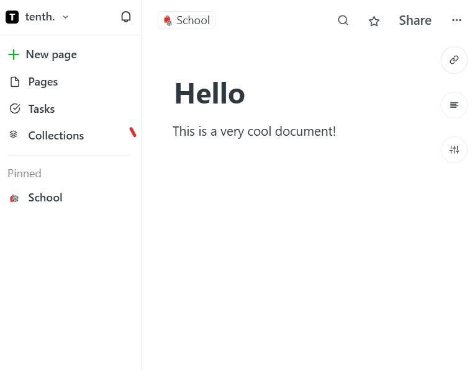Click the link icon button
The image size is (475, 370).
pyautogui.click(x=454, y=60)
